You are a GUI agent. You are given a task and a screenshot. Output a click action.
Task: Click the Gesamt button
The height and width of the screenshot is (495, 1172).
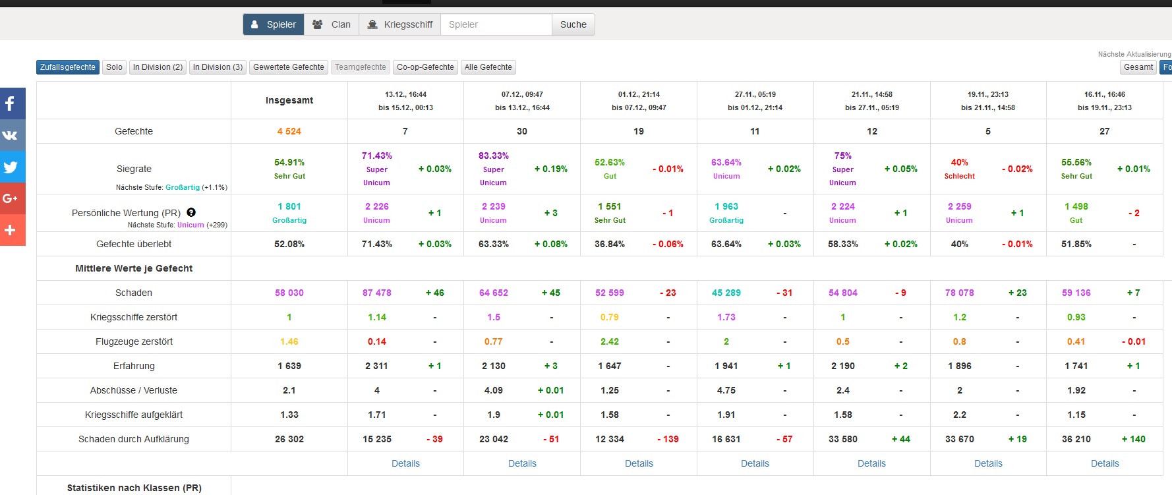[x=1138, y=67]
